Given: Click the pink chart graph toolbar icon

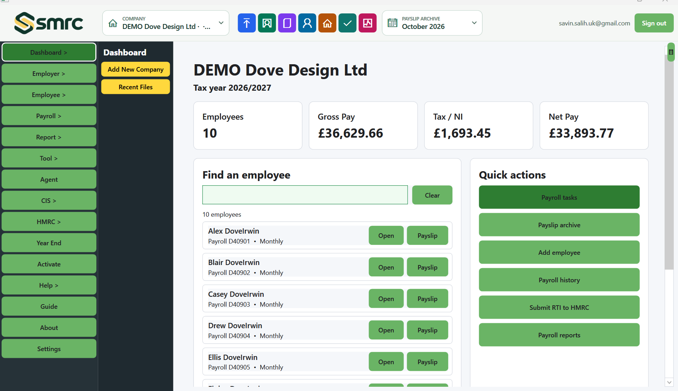Looking at the screenshot, I should (367, 23).
